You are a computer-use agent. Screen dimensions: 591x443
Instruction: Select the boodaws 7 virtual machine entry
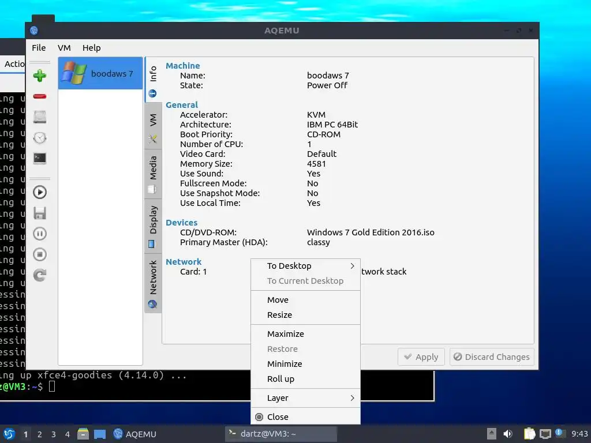(100, 73)
